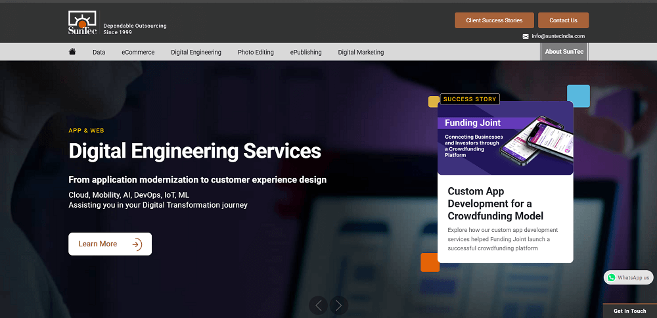The height and width of the screenshot is (318, 657).
Task: Open Digital Marketing menu
Action: point(361,52)
